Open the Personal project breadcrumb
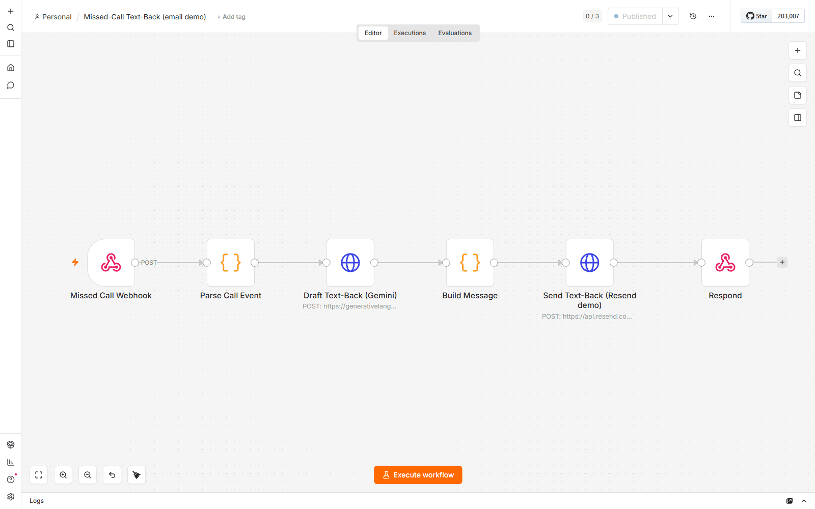The image size is (815, 509). point(53,17)
